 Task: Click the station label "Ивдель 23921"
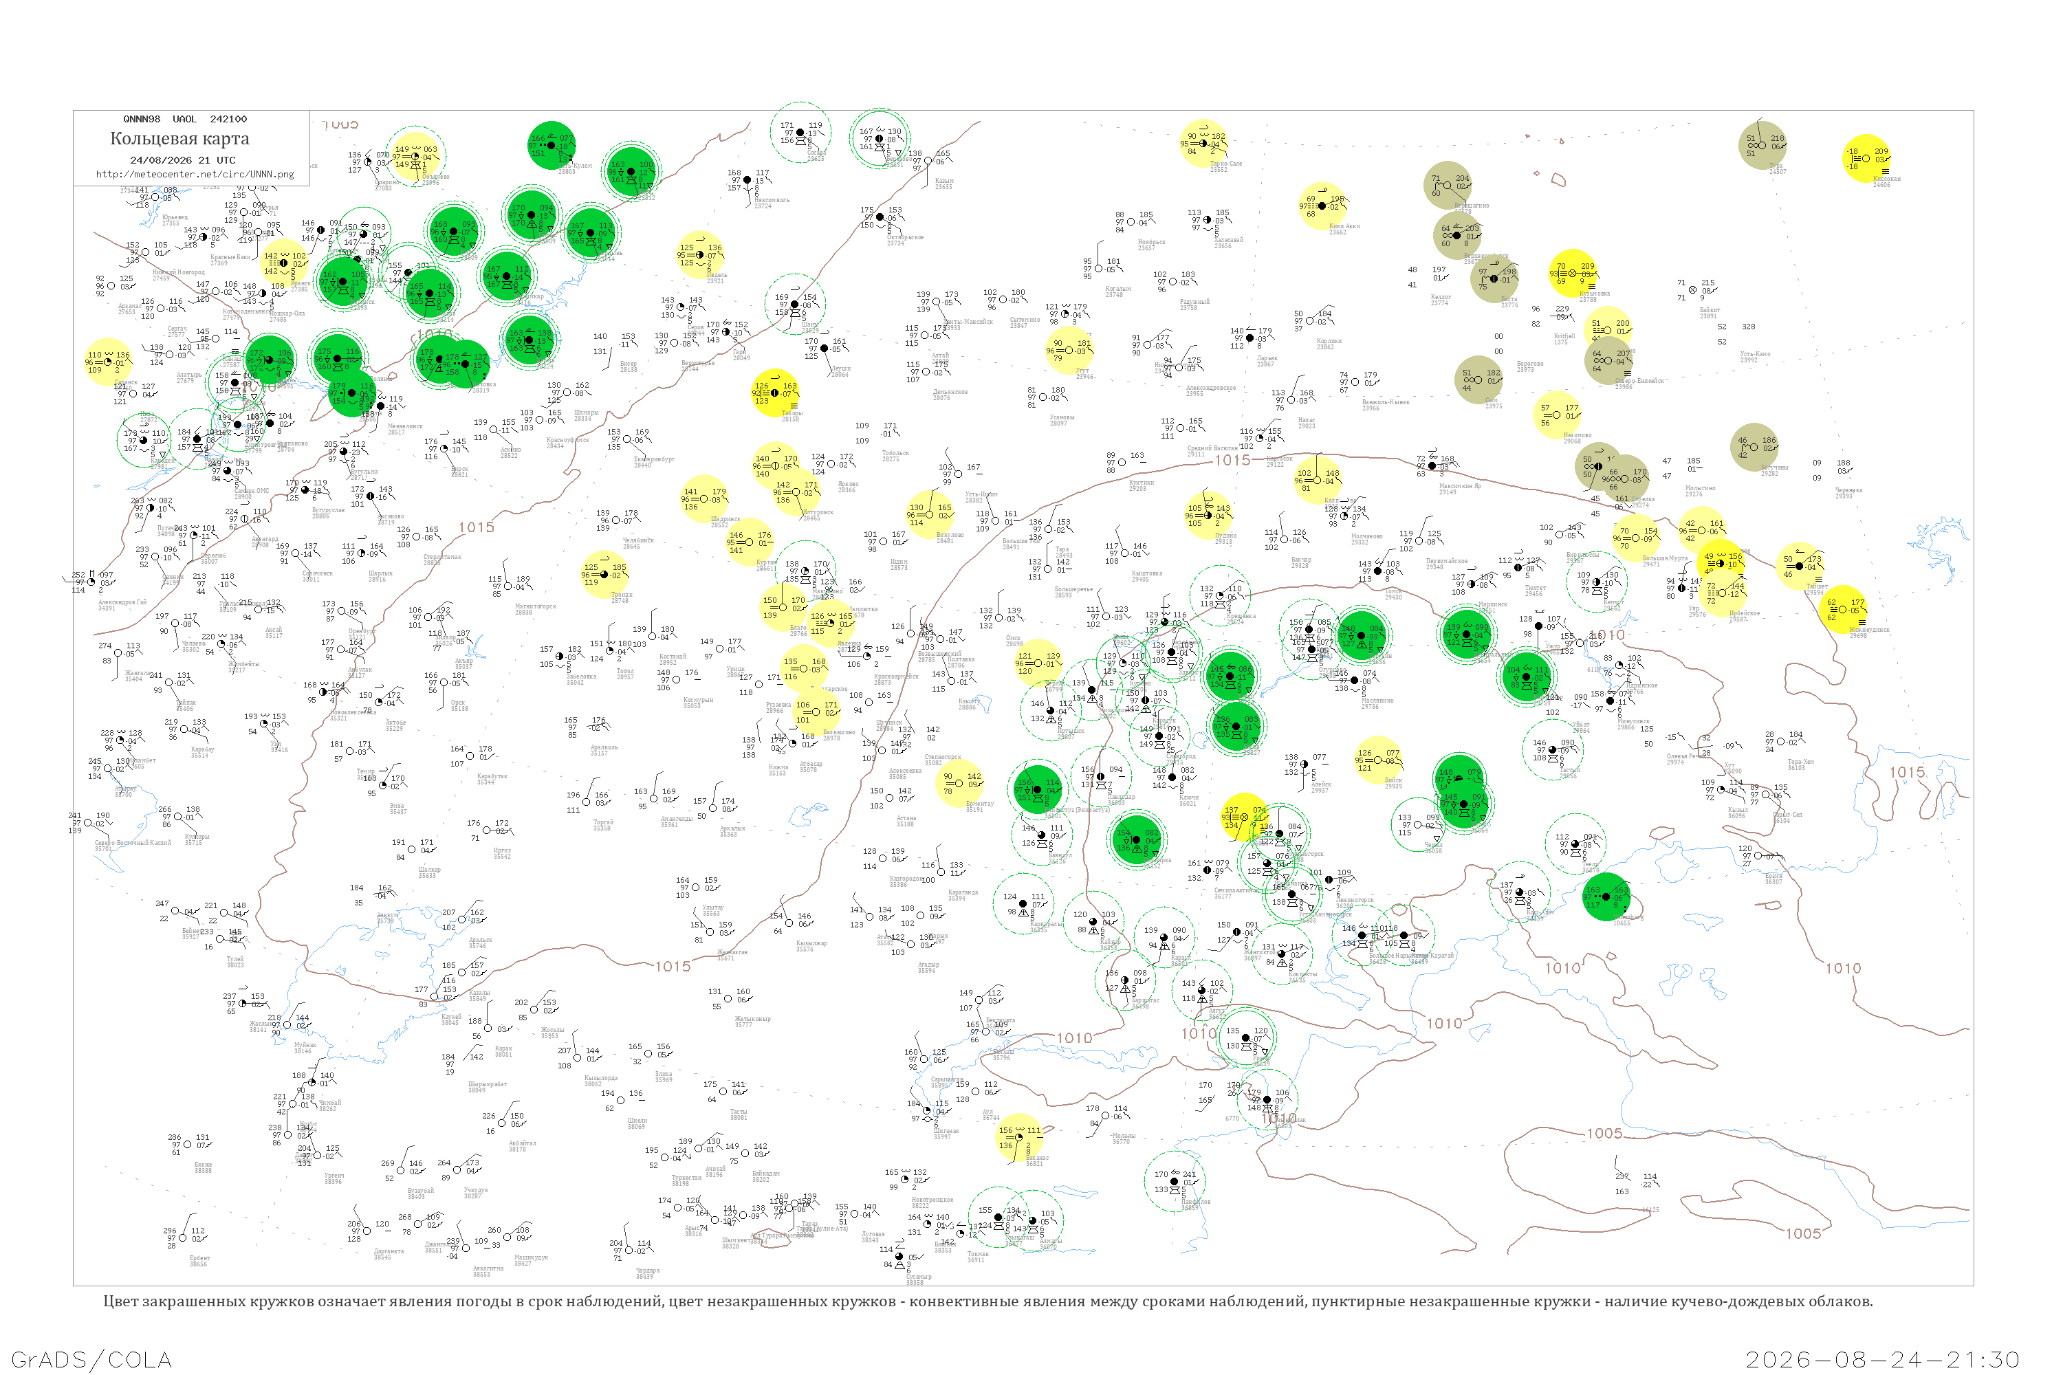click(716, 278)
